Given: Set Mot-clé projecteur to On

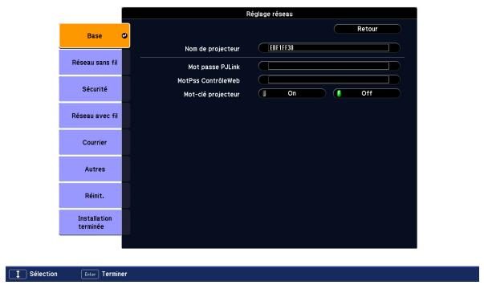Looking at the screenshot, I should click(x=292, y=93).
